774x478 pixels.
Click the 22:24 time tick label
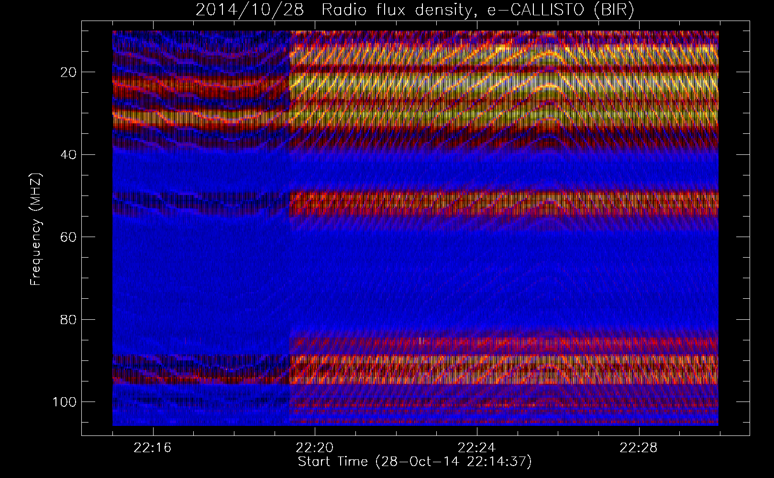pos(476,448)
